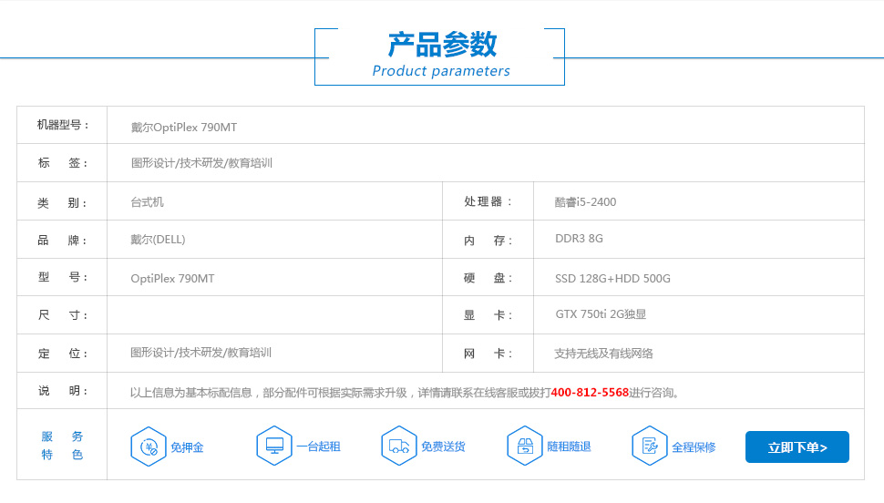Click the DDR3 8G memory value

point(579,239)
